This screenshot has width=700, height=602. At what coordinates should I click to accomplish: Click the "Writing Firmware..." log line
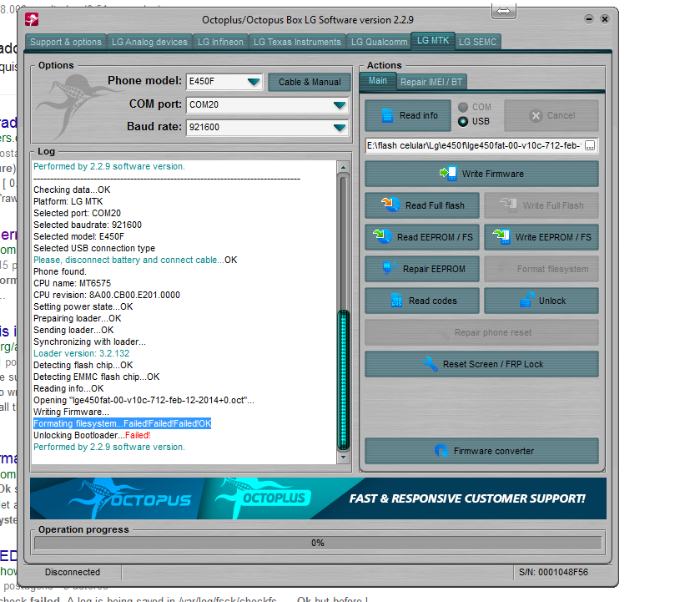coord(72,412)
